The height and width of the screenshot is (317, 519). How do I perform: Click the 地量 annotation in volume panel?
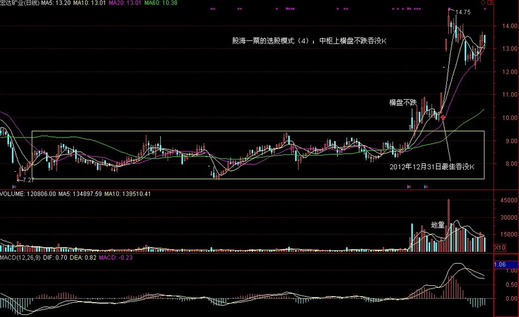tap(437, 225)
